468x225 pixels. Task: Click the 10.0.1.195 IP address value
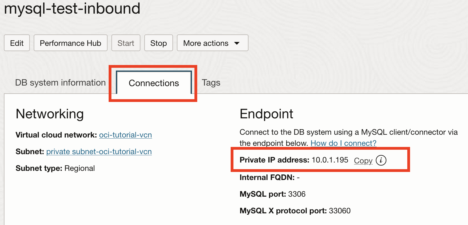click(x=330, y=160)
